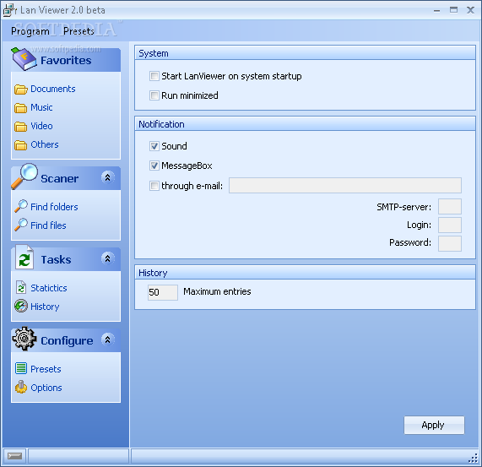Click the Notification section heading
Image resolution: width=482 pixels, height=467 pixels.
tap(161, 124)
